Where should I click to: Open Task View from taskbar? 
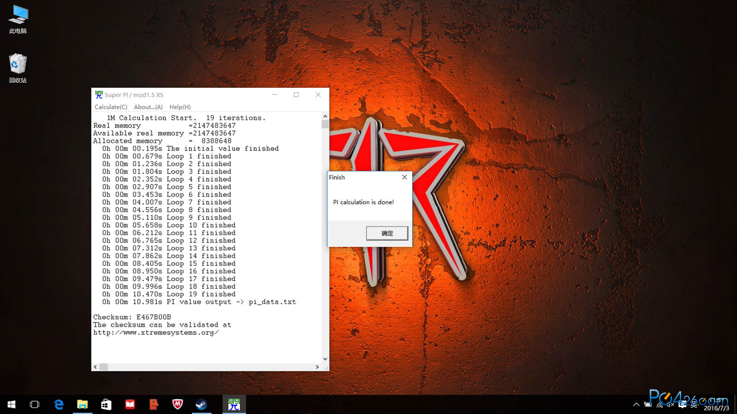[35, 404]
